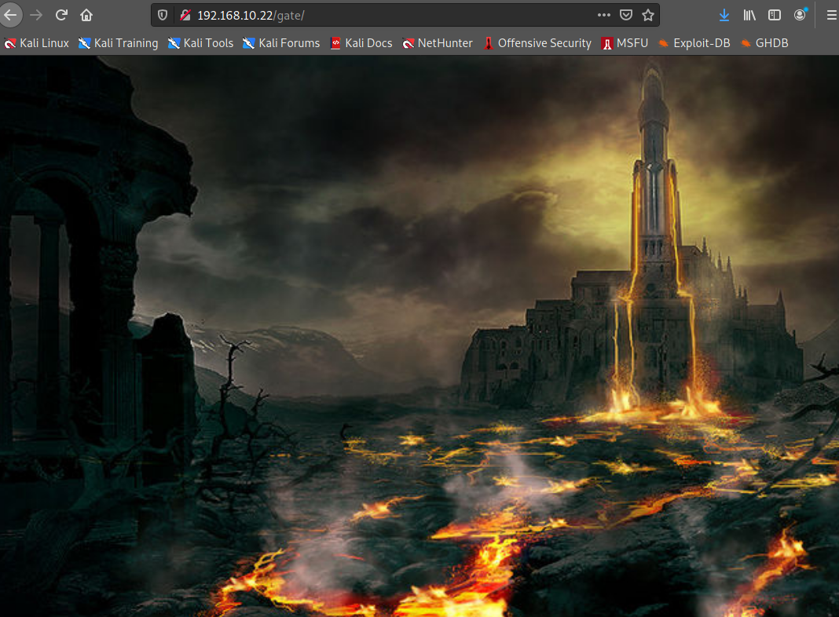This screenshot has height=617, width=839.
Task: Open the Kali Tools bookmark
Action: click(x=200, y=43)
